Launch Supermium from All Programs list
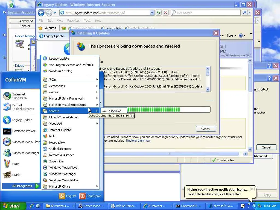Viewport: 280px width, 210px height. [70, 161]
